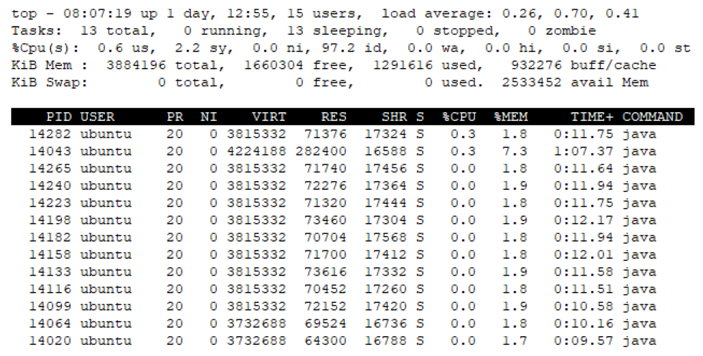Click the TIME+ value 0:12.17

click(583, 220)
